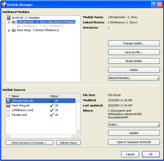
Task: Click the Update button
Action: [134, 133]
